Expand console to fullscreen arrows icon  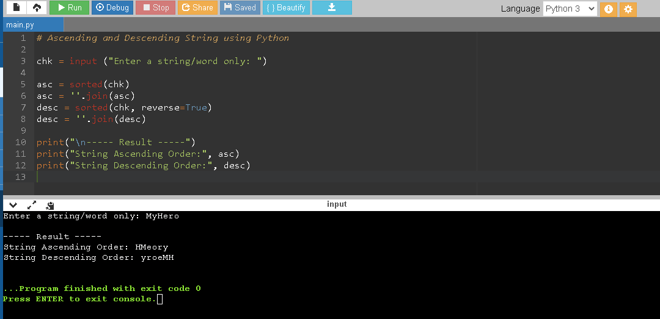point(32,205)
